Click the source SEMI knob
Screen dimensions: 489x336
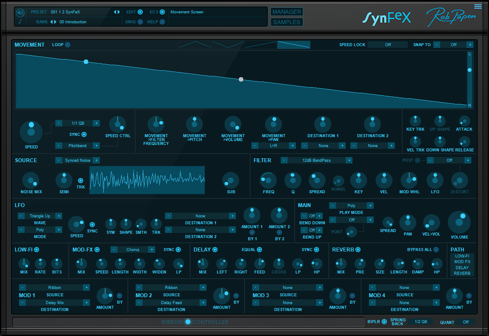tap(64, 180)
